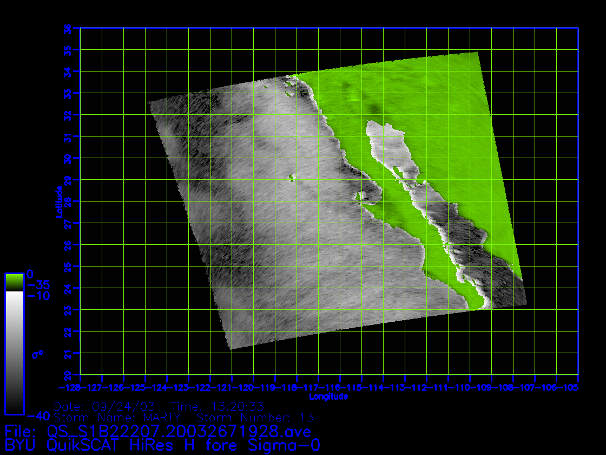Click the grayscale gradient bar in the legend

(x=14, y=352)
